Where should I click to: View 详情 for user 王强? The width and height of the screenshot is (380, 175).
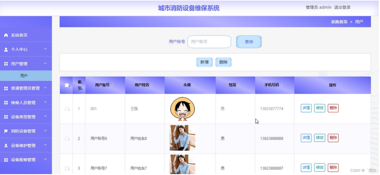coord(306,108)
